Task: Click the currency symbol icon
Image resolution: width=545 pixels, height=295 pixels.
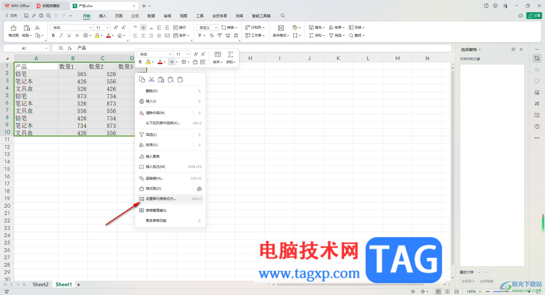Action: click(200, 35)
